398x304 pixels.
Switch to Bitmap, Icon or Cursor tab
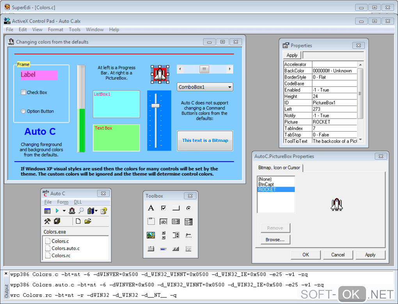click(279, 167)
